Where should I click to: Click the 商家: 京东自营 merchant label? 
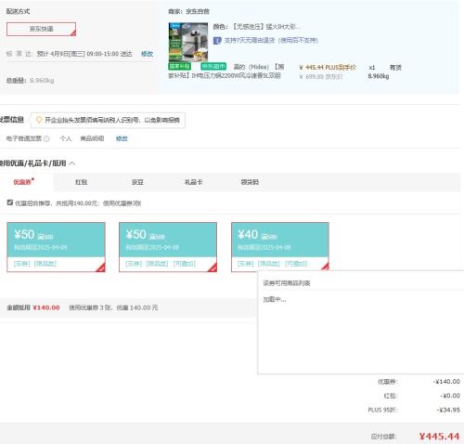tap(188, 12)
